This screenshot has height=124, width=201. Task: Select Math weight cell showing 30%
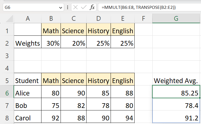(x=51, y=43)
